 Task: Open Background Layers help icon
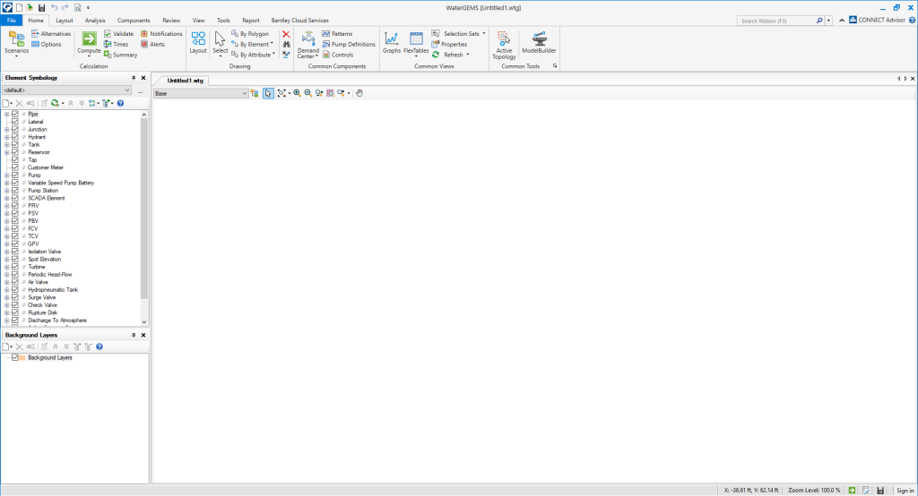pos(100,346)
